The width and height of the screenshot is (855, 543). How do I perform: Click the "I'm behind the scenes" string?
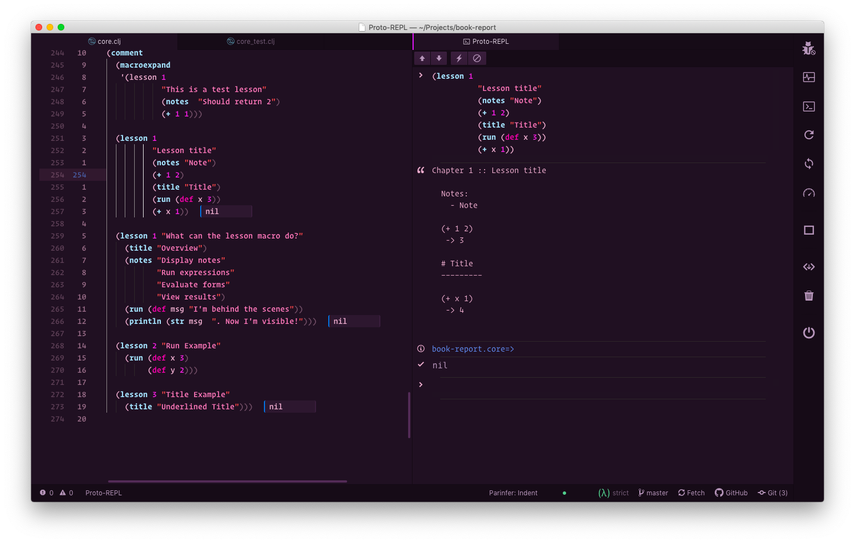[241, 309]
